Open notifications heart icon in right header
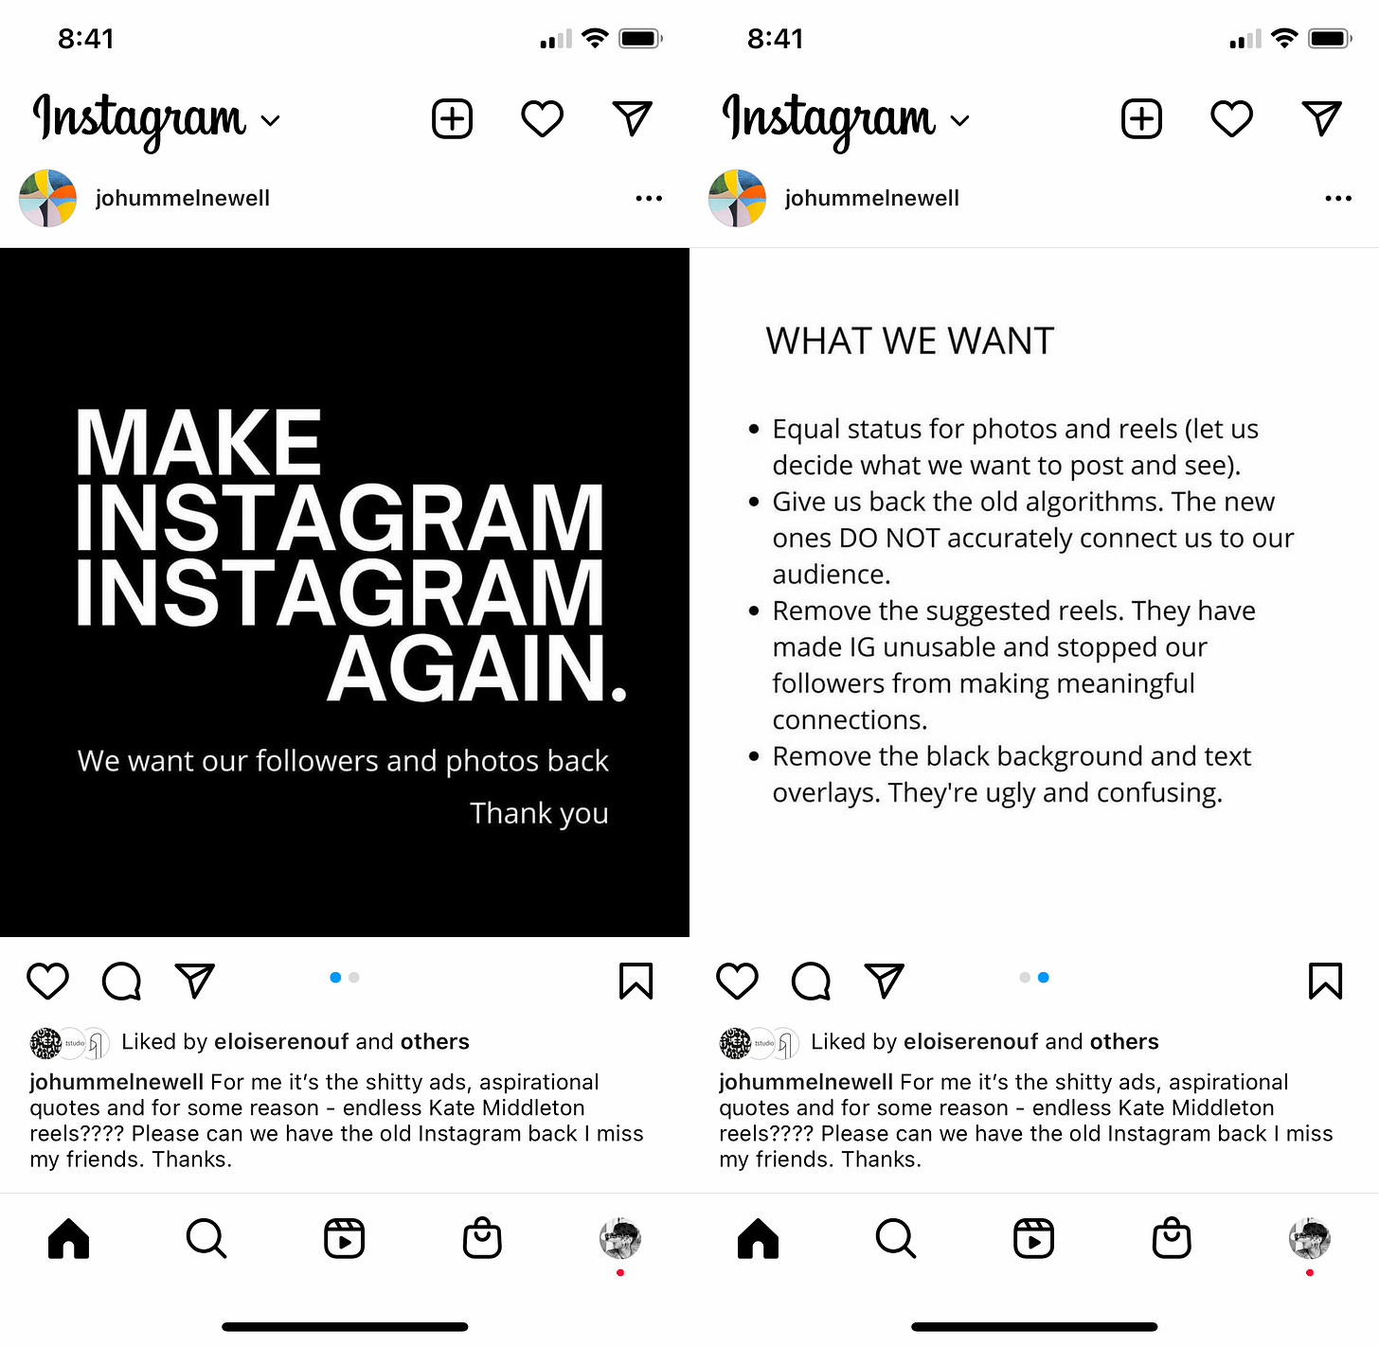This screenshot has height=1346, width=1379. tap(1231, 119)
